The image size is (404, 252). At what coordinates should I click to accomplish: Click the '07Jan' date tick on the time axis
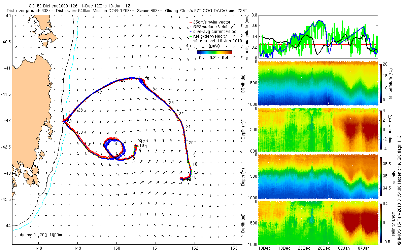[364, 248]
